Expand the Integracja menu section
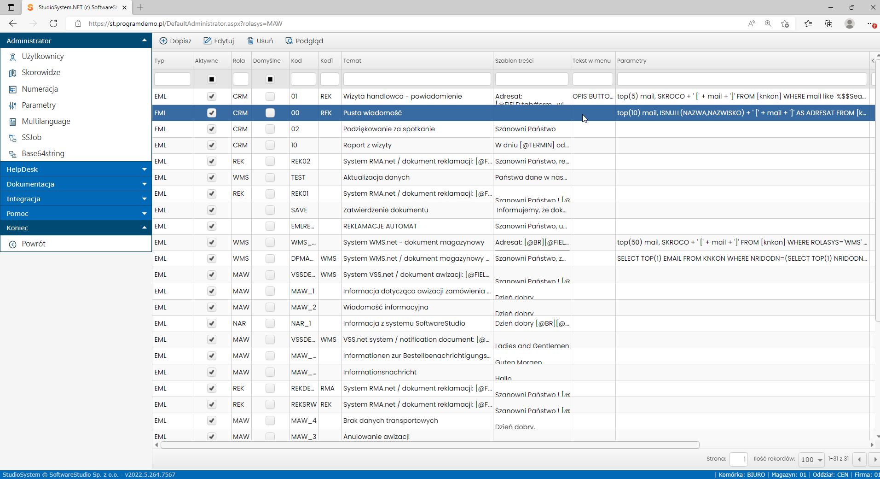This screenshot has width=880, height=479. [x=76, y=199]
